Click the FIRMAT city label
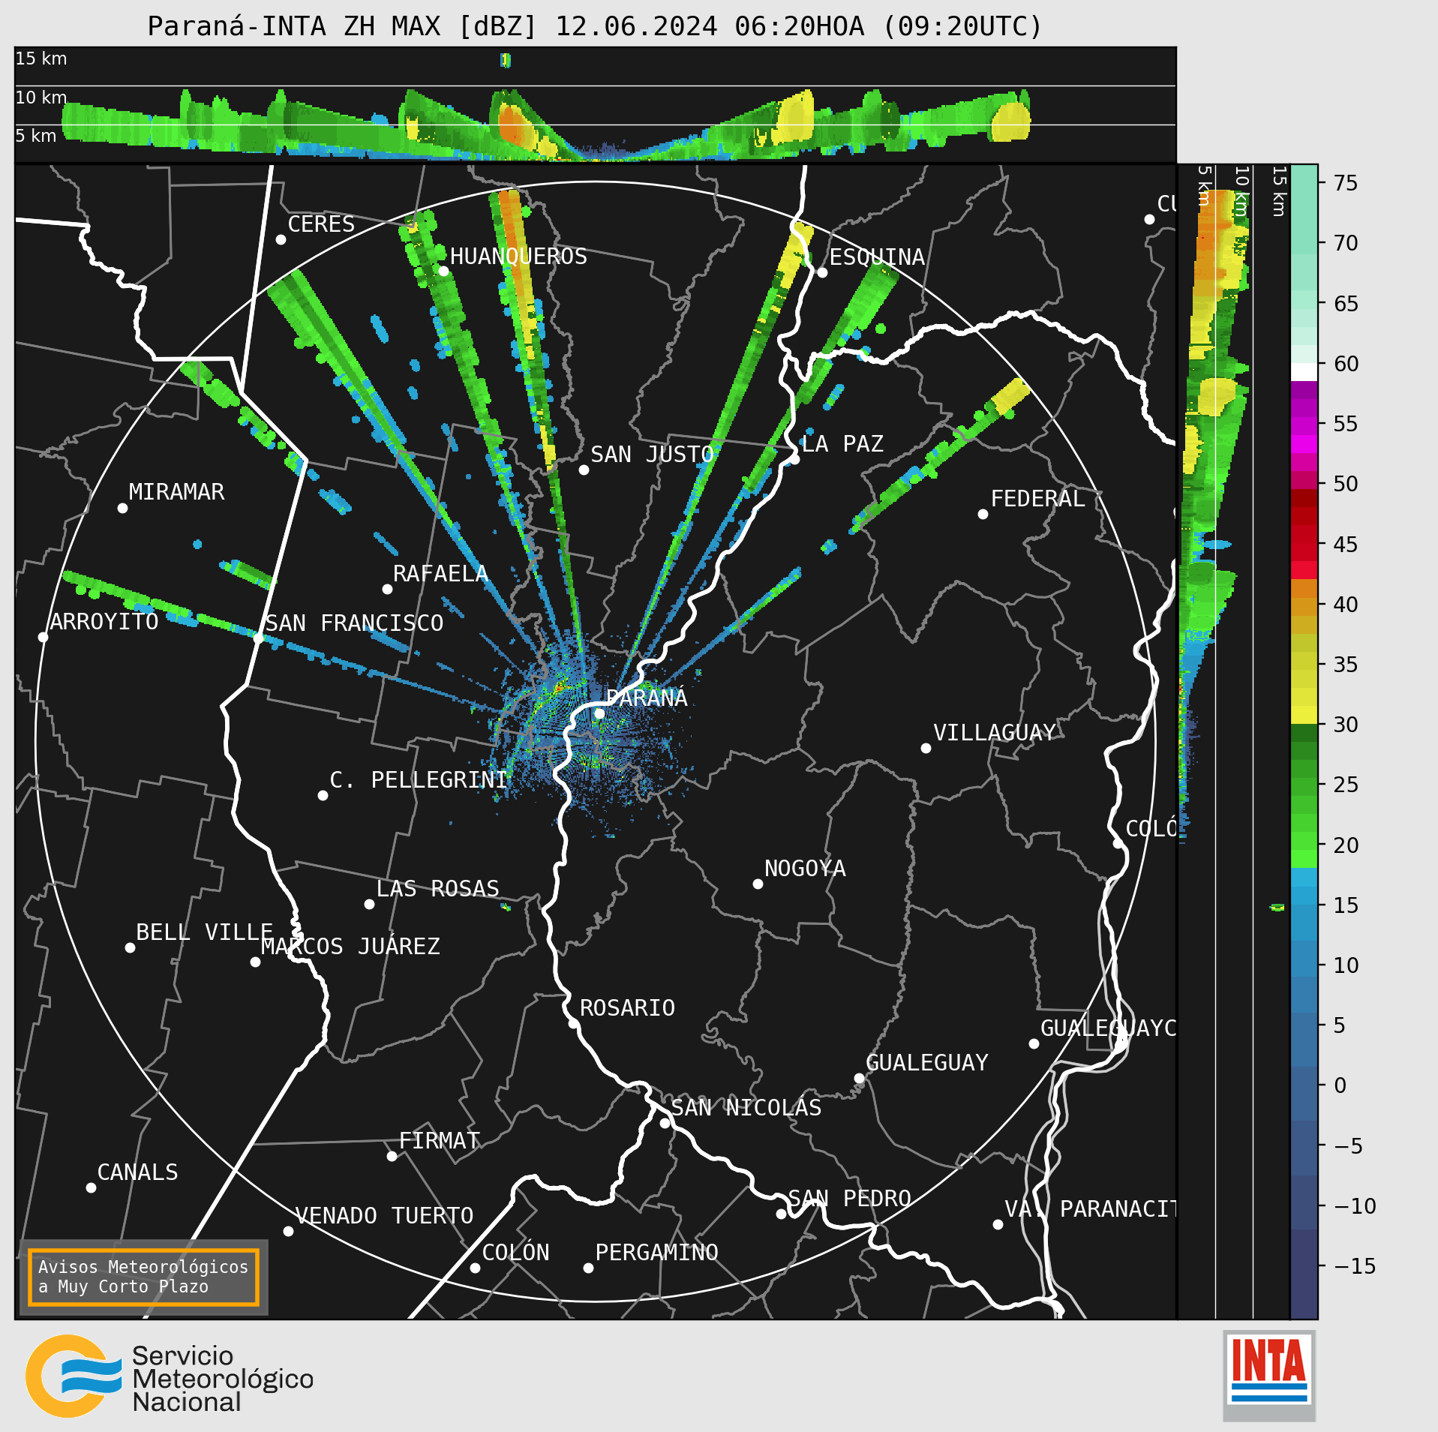The image size is (1438, 1432). 439,1141
